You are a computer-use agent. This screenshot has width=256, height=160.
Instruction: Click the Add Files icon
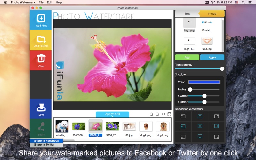click(41, 18)
